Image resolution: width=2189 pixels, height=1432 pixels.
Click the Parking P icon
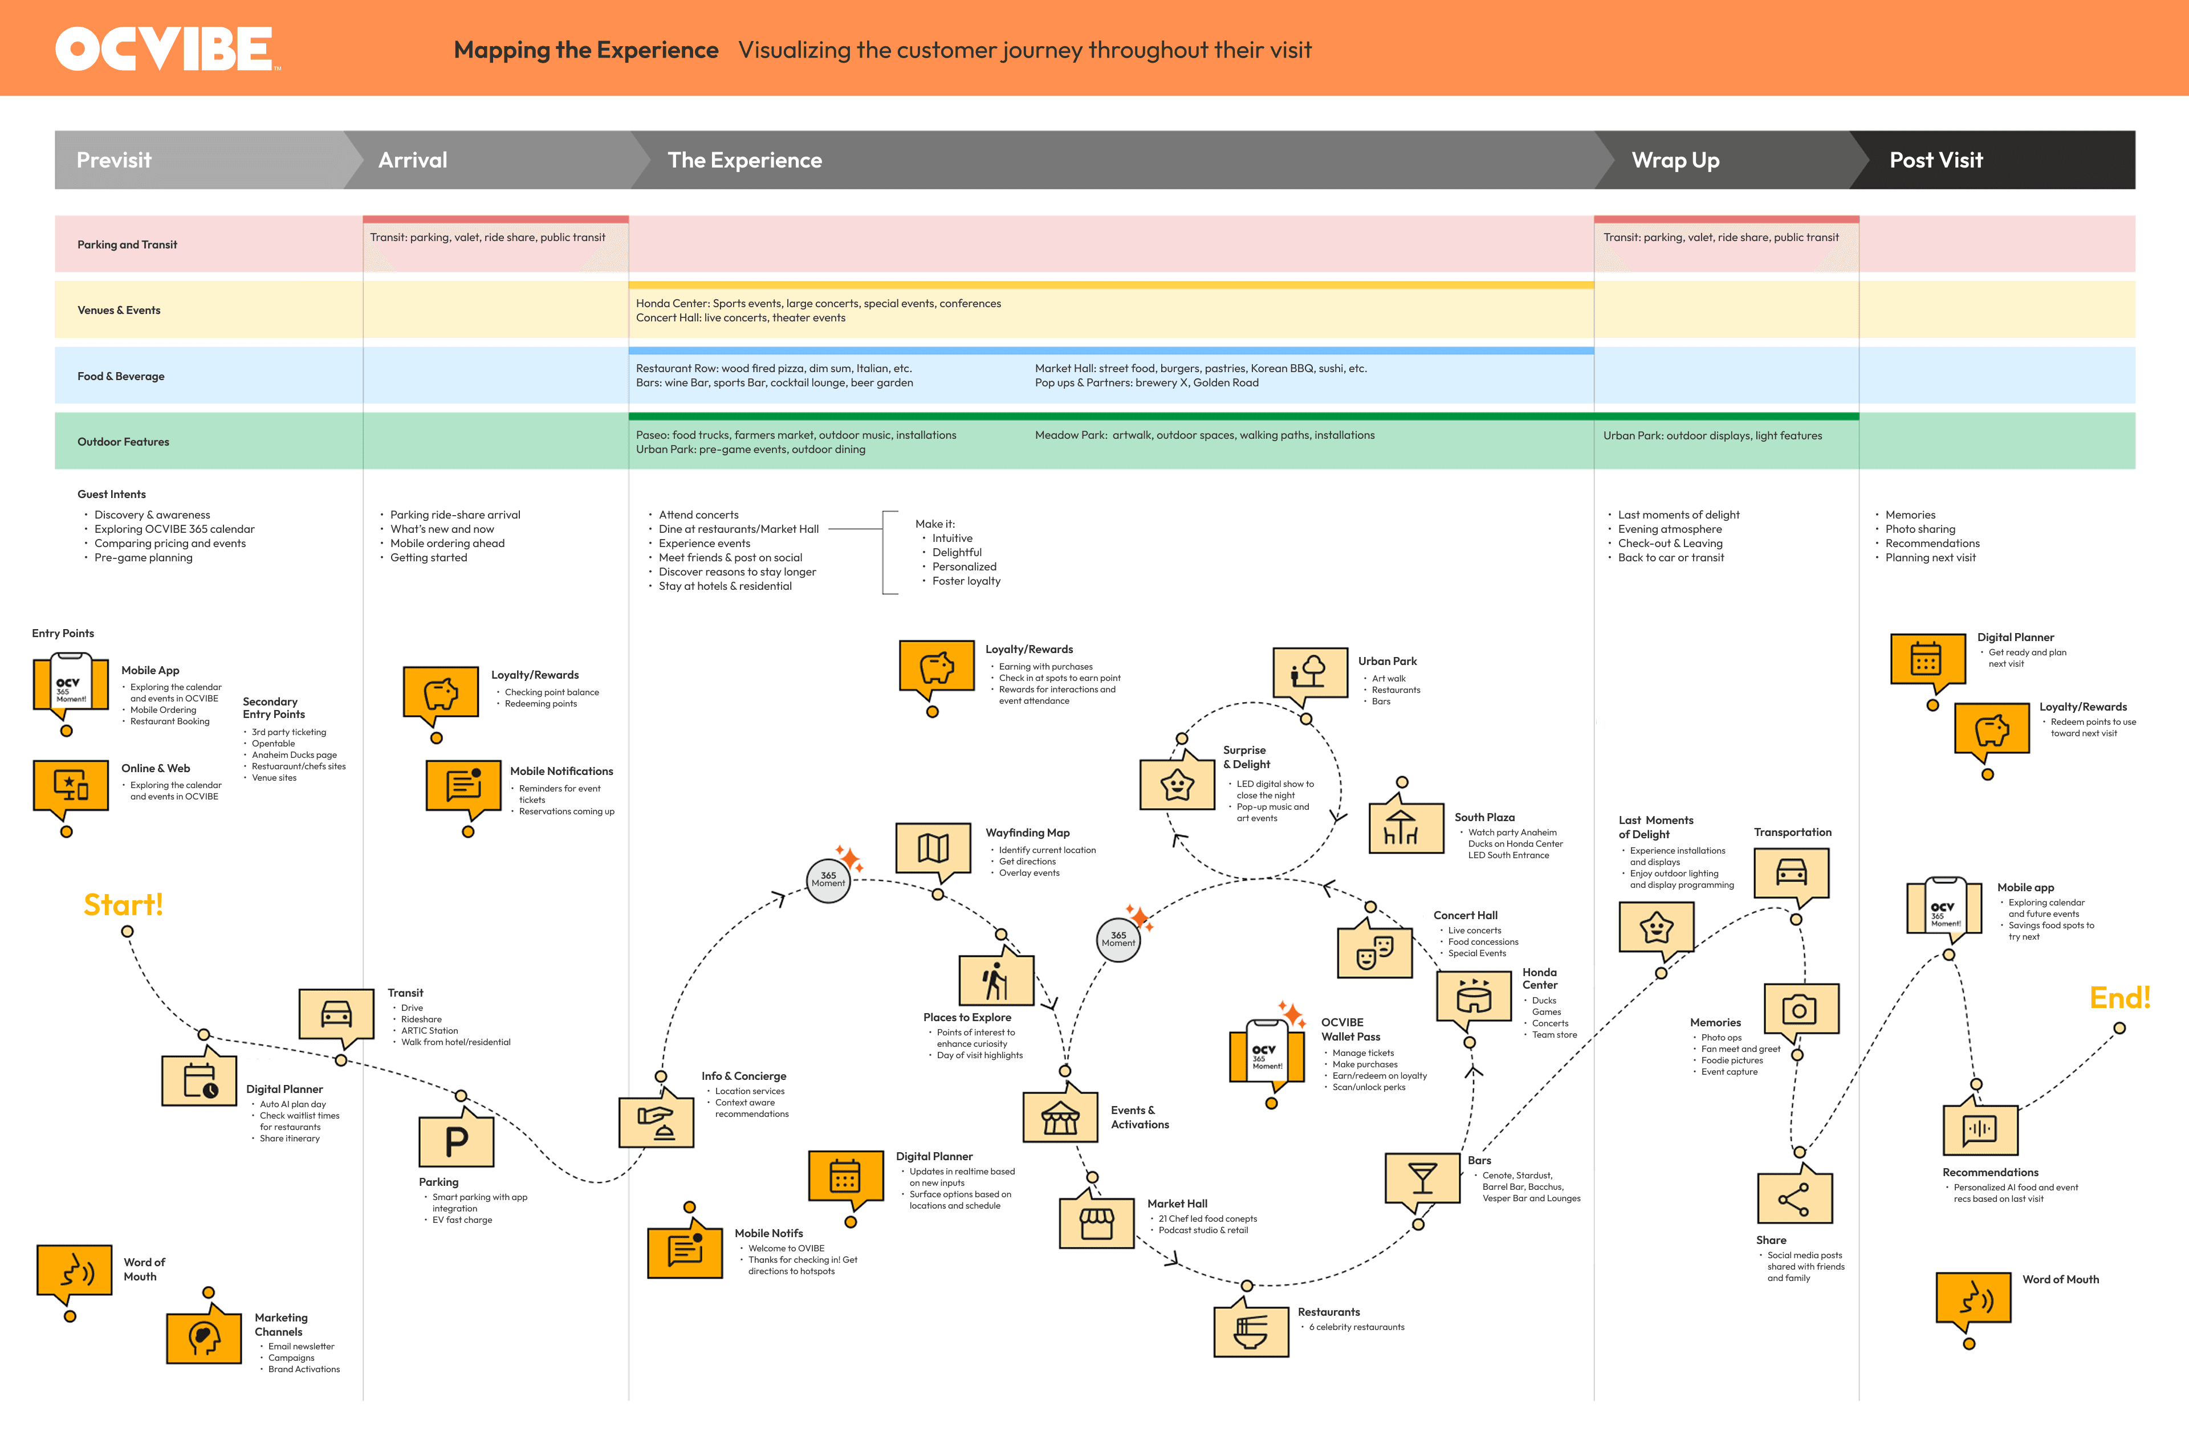(456, 1141)
